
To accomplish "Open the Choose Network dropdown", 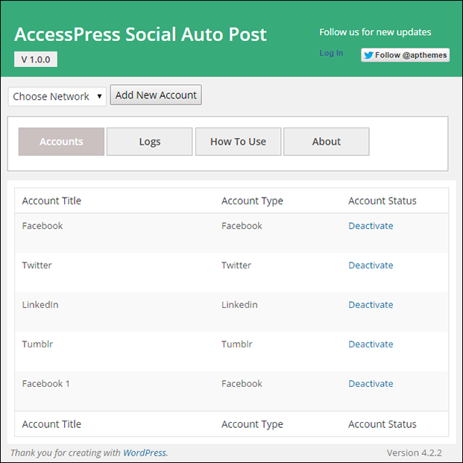I will [x=57, y=97].
